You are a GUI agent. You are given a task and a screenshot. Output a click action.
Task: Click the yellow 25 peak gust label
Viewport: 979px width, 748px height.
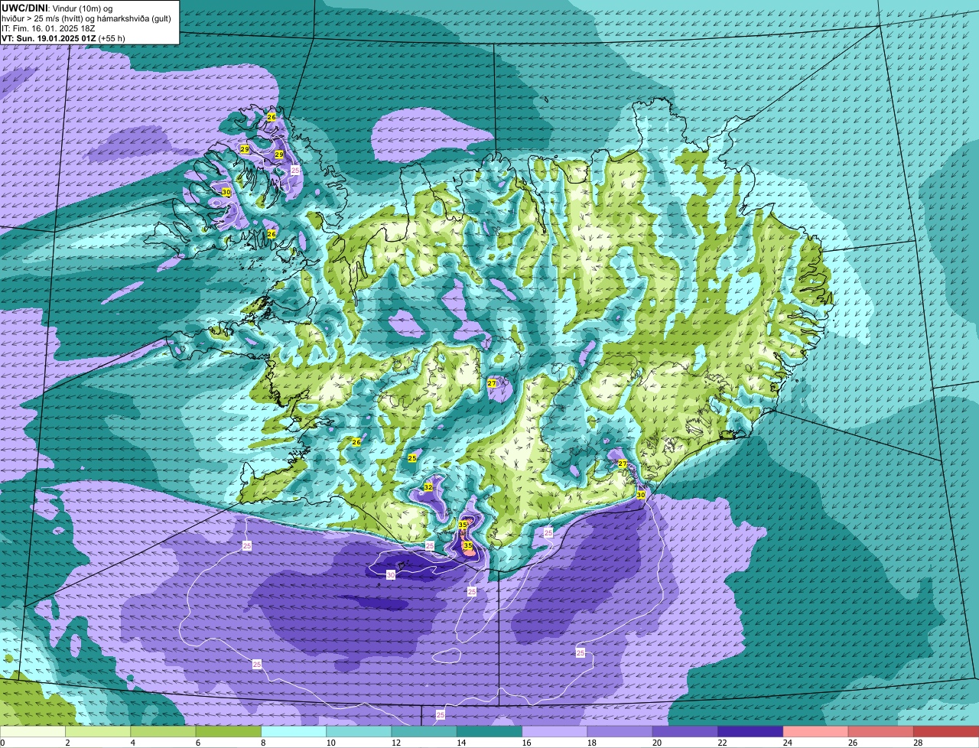[x=412, y=458]
